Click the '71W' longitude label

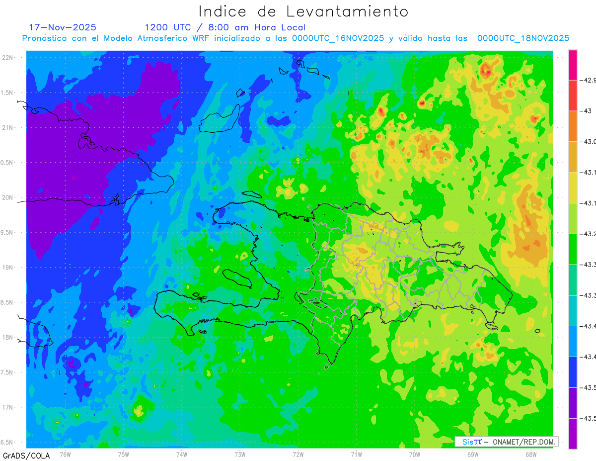coord(356,454)
